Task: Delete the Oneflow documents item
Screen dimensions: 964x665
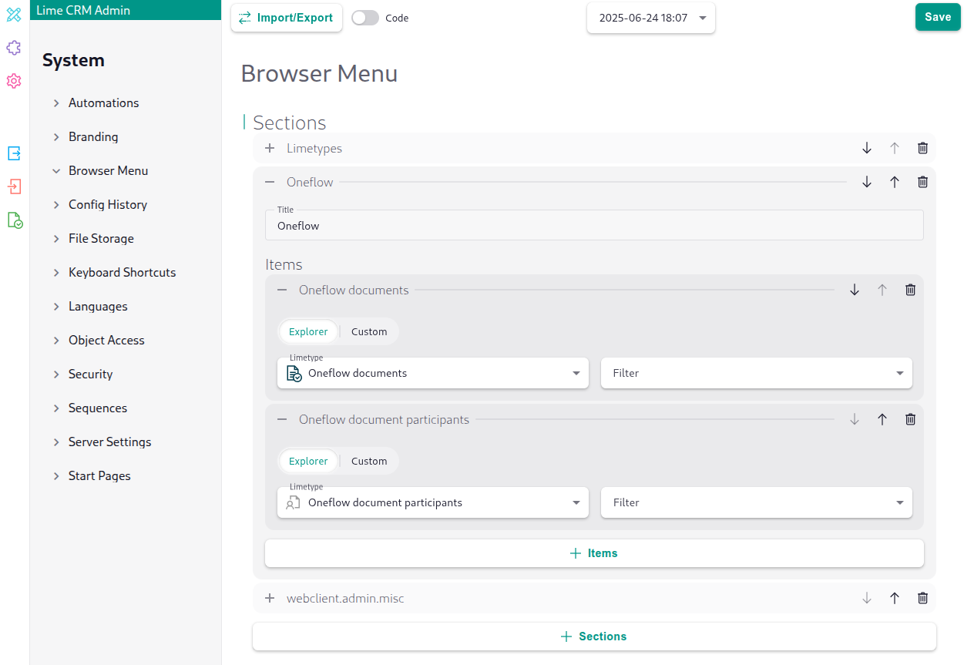Action: coord(910,290)
